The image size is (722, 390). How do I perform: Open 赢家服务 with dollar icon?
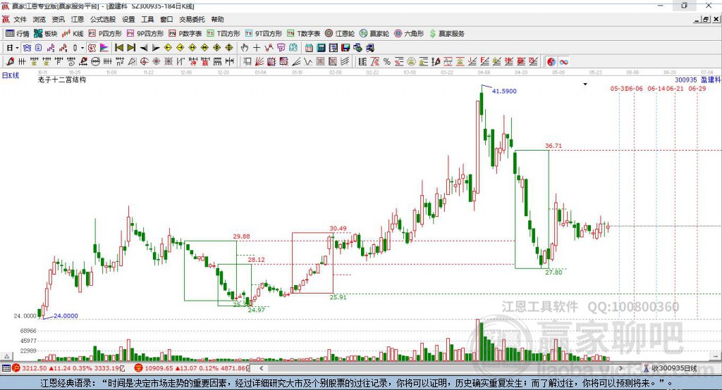pyautogui.click(x=447, y=34)
